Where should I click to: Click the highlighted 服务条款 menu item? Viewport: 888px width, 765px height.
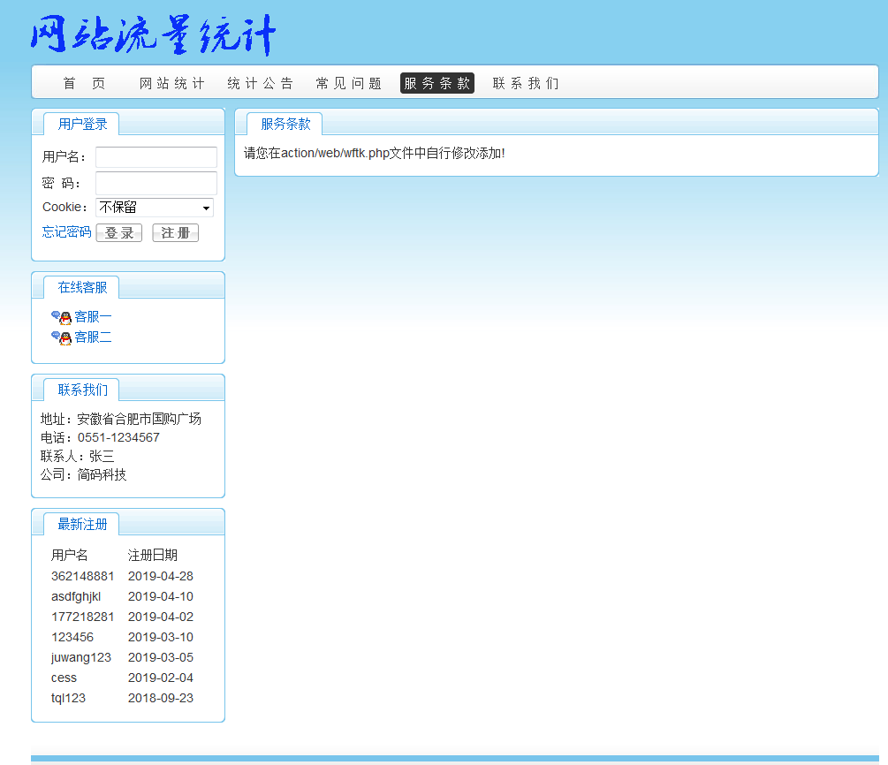[x=436, y=83]
